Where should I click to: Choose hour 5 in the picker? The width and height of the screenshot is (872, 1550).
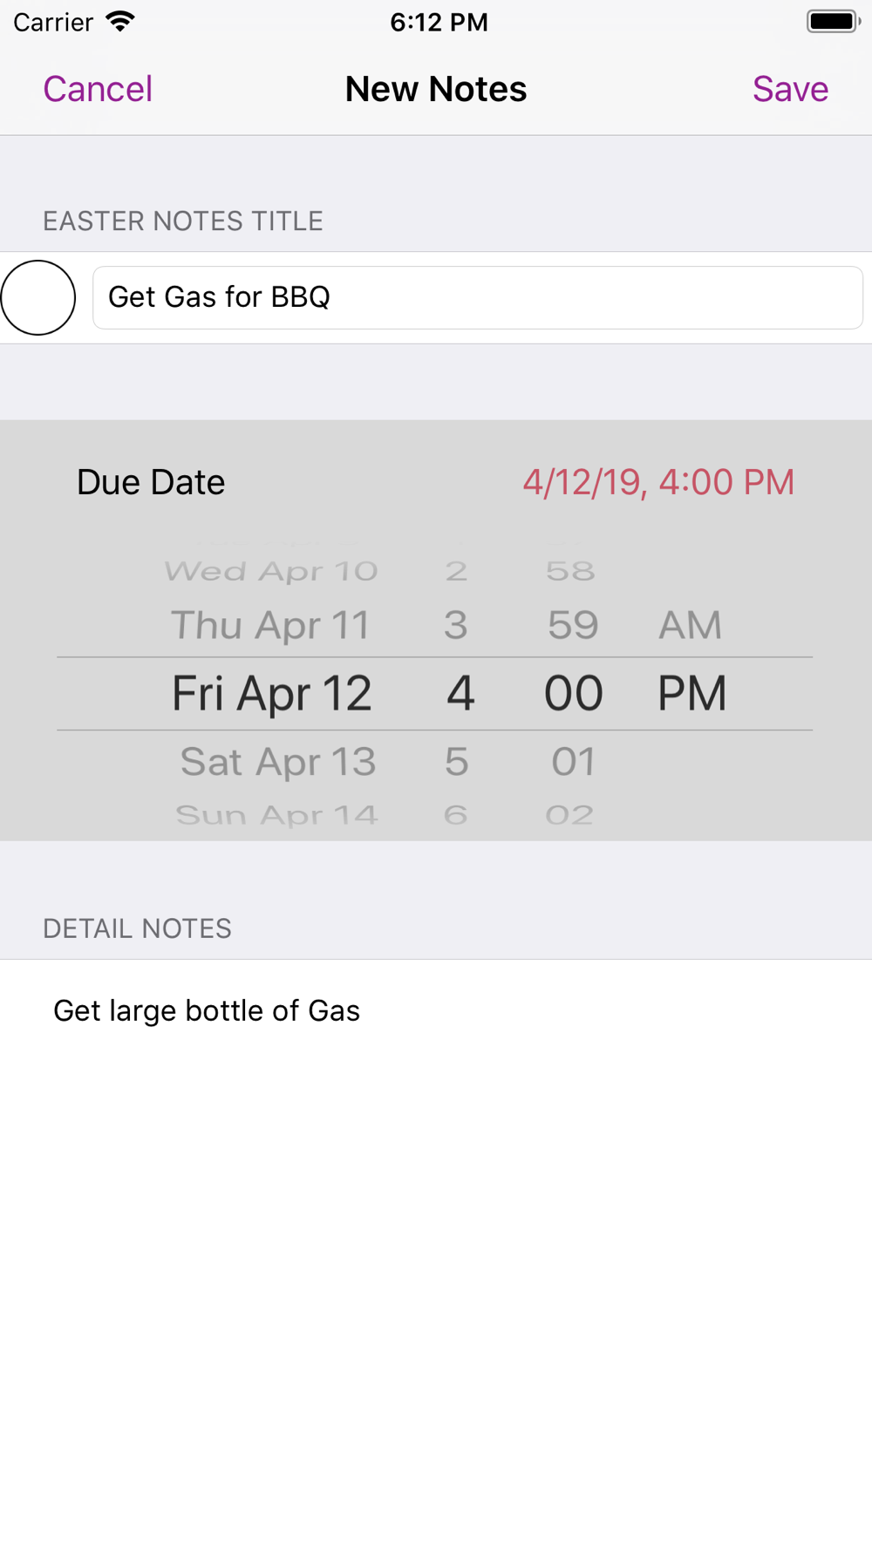click(x=457, y=762)
